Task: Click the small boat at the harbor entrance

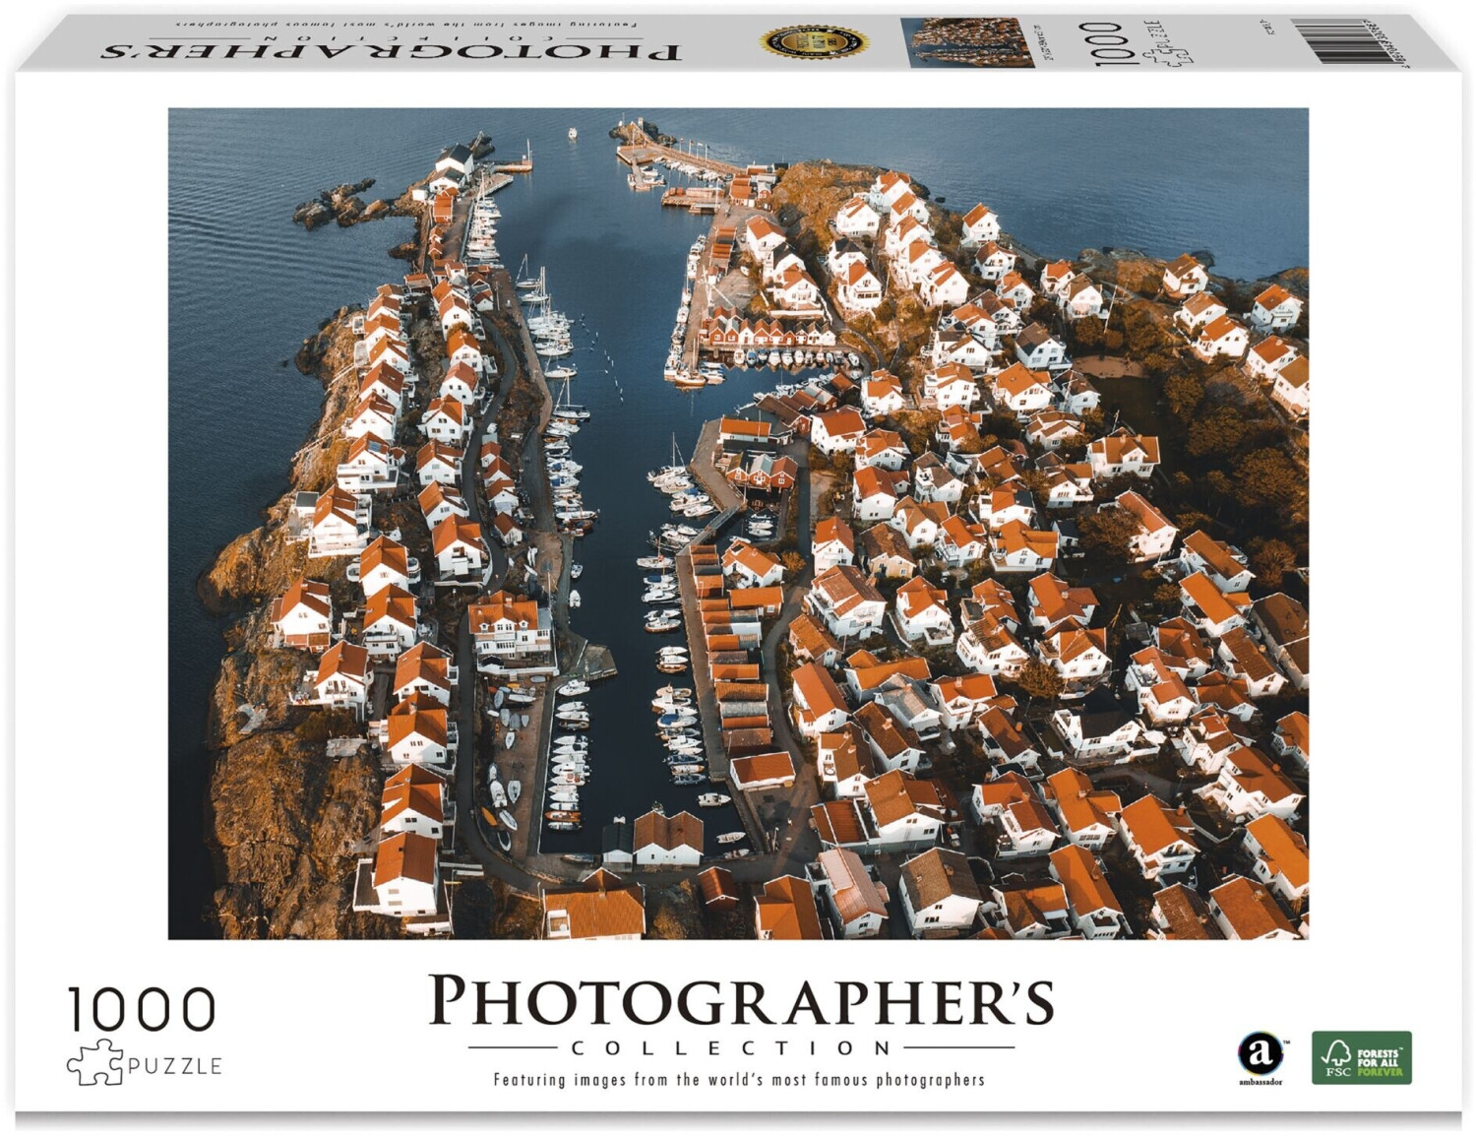Action: click(x=570, y=133)
